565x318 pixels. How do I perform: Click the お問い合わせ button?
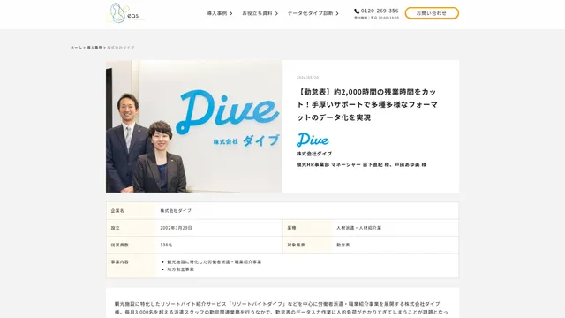point(432,13)
